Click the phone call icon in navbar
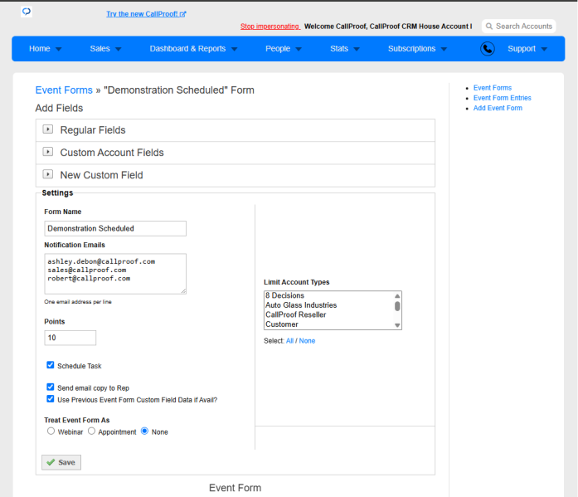 [488, 49]
